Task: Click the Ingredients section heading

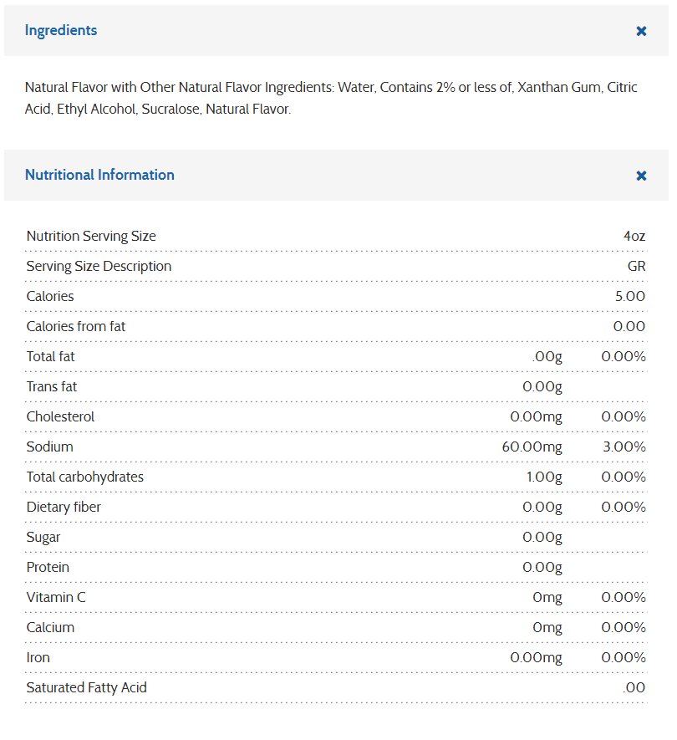Action: (x=61, y=30)
